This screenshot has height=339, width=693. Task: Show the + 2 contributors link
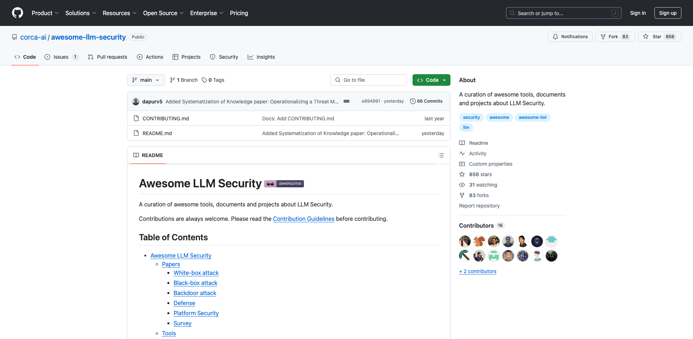coord(478,271)
